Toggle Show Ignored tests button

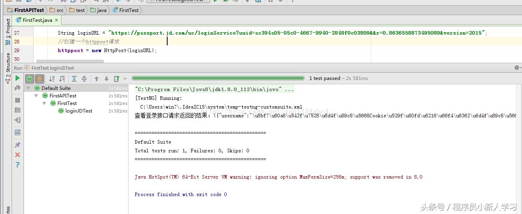[x=40, y=79]
